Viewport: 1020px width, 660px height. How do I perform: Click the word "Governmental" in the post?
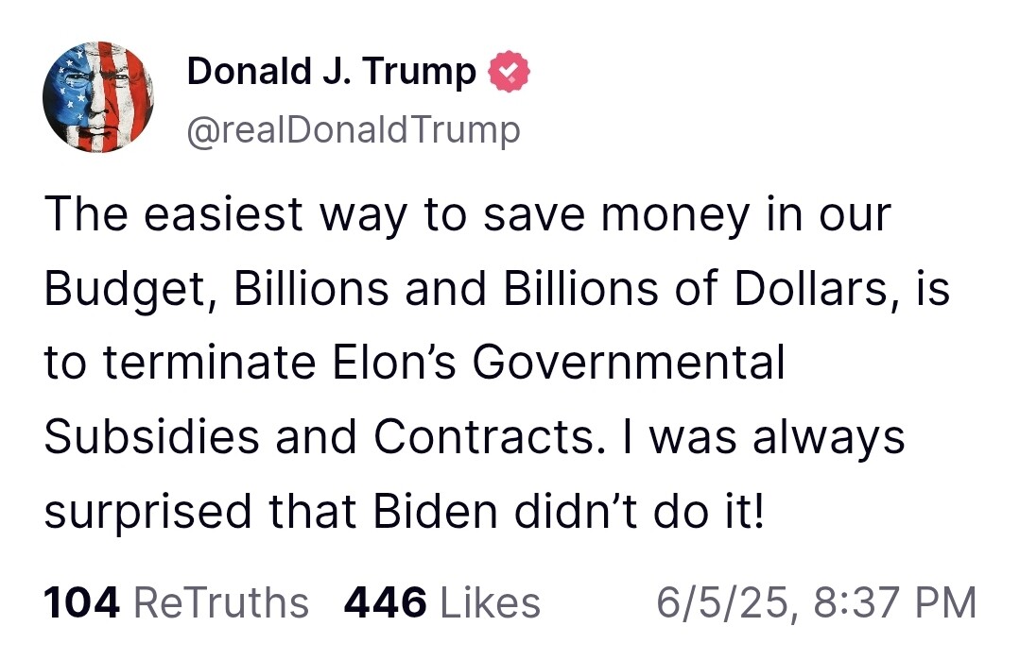click(x=629, y=363)
